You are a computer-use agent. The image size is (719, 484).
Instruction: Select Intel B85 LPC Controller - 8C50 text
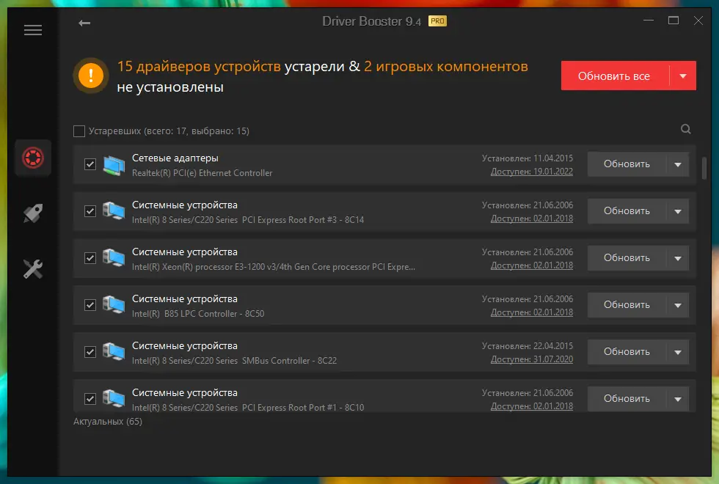point(198,314)
